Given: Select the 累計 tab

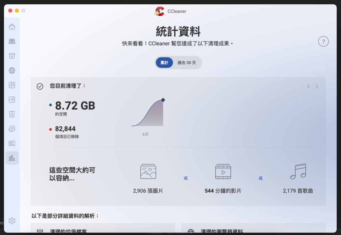Looking at the screenshot, I should tap(164, 62).
